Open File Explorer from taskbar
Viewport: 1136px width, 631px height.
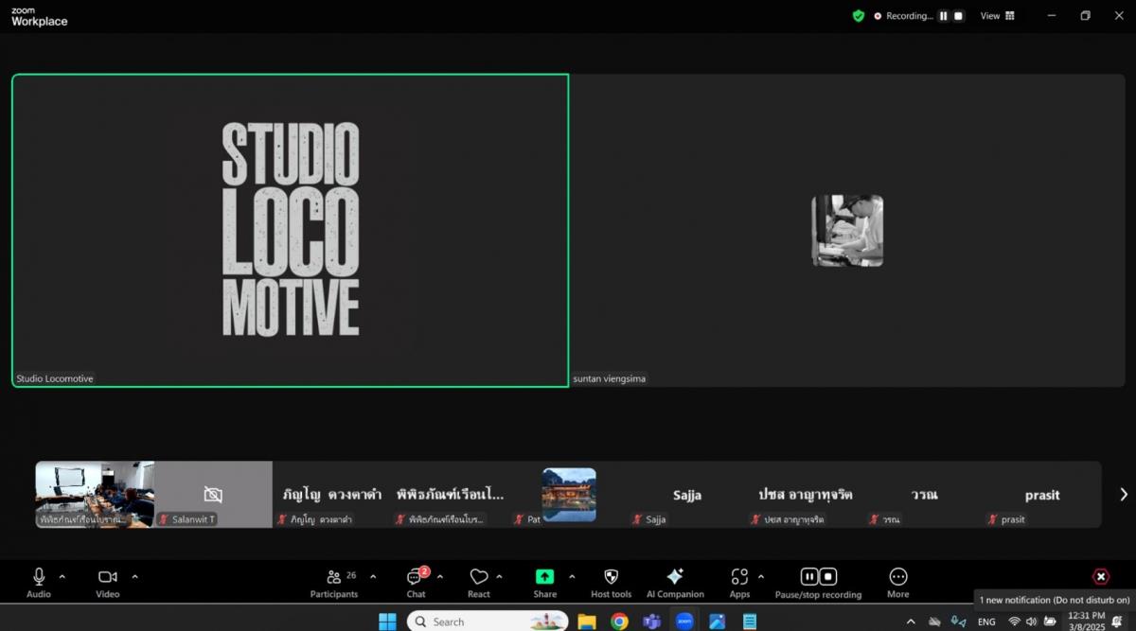[x=587, y=622]
